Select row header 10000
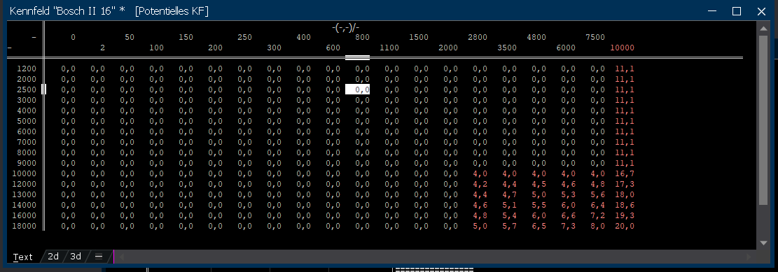This screenshot has width=778, height=272. click(x=25, y=173)
